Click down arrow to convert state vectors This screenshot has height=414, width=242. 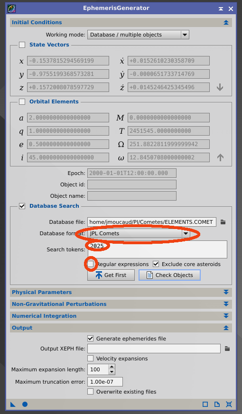(220, 87)
